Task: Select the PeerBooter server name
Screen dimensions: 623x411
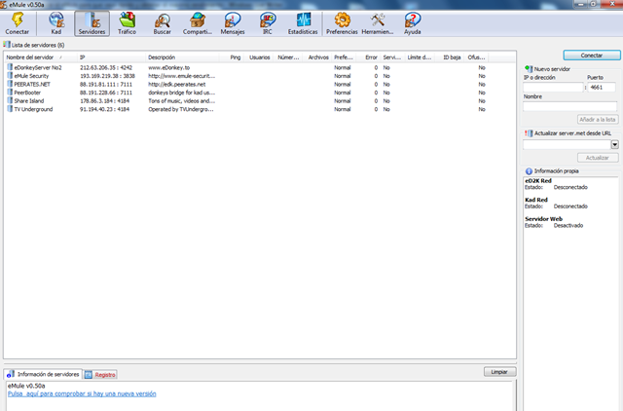Action: pos(27,93)
